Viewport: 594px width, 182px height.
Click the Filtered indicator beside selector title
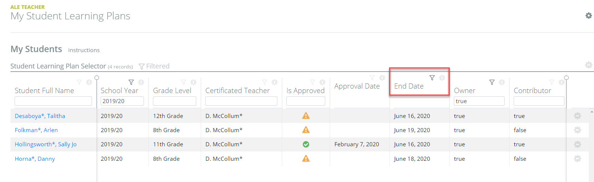(x=154, y=66)
